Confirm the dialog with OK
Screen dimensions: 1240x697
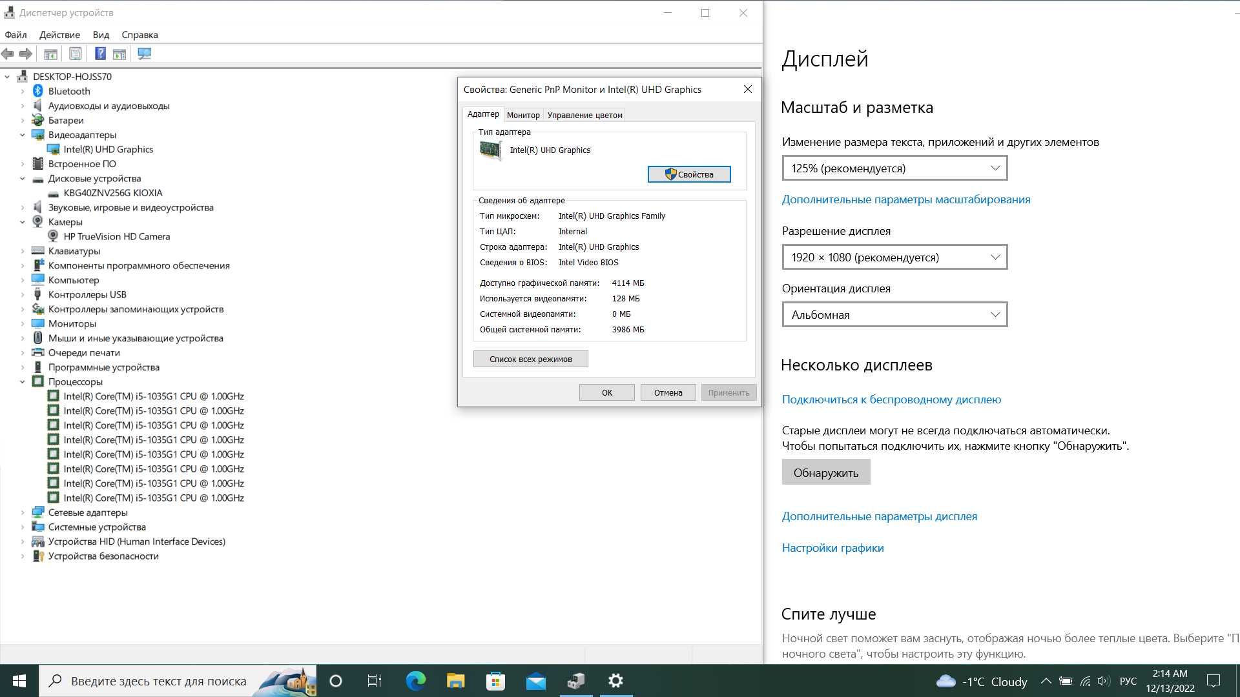[x=607, y=392]
